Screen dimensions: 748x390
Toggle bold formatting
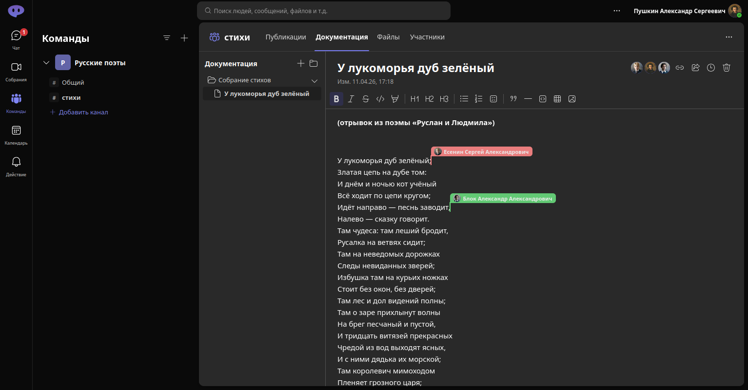pyautogui.click(x=336, y=99)
